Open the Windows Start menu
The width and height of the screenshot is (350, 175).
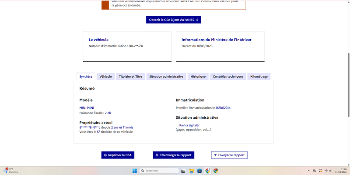[135, 171]
